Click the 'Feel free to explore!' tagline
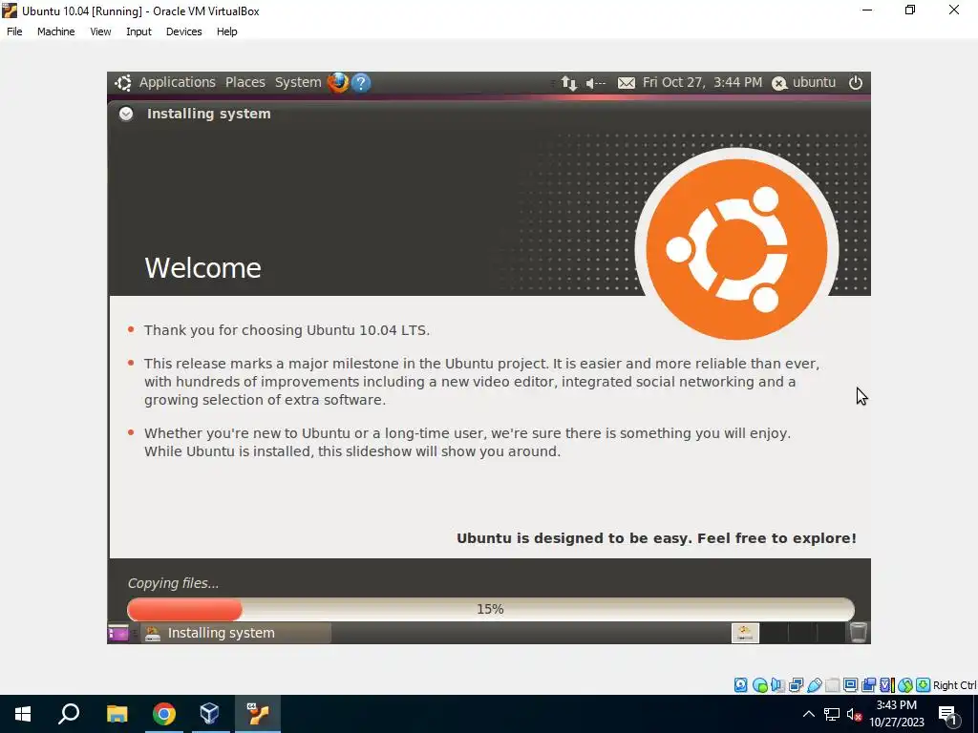Image resolution: width=978 pixels, height=733 pixels. pos(776,538)
